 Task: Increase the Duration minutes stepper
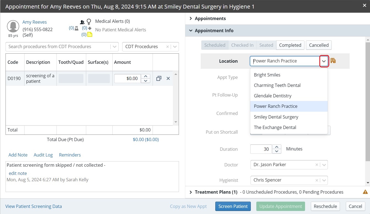[277, 147]
